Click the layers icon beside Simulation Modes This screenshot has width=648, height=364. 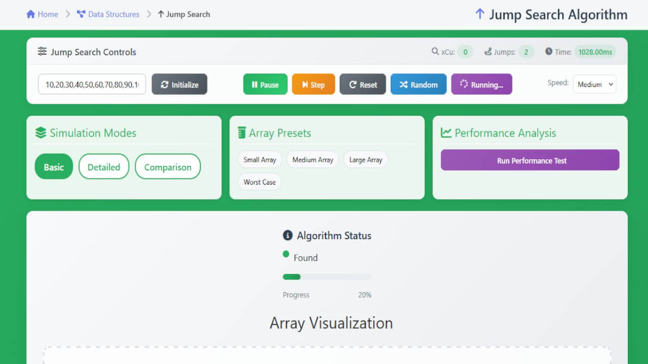pos(40,132)
